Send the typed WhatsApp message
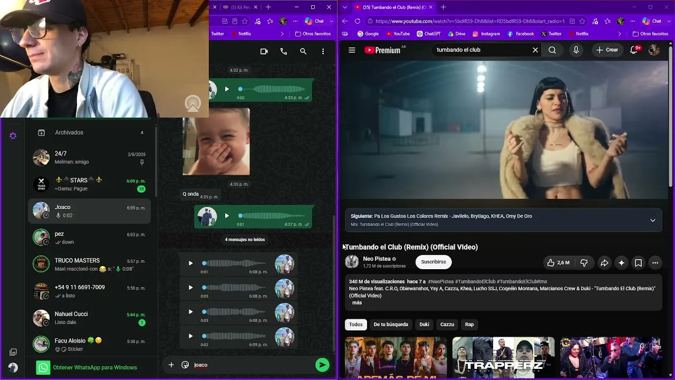This screenshot has width=675, height=380. click(x=322, y=365)
